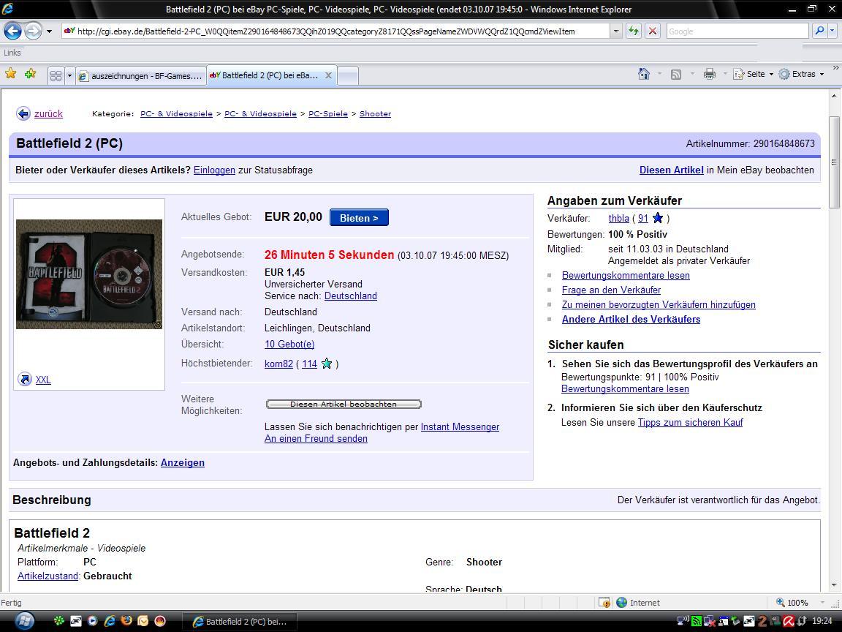Switch to the auszeichnungen - BF-Games tab
The image size is (842, 632).
tap(141, 76)
